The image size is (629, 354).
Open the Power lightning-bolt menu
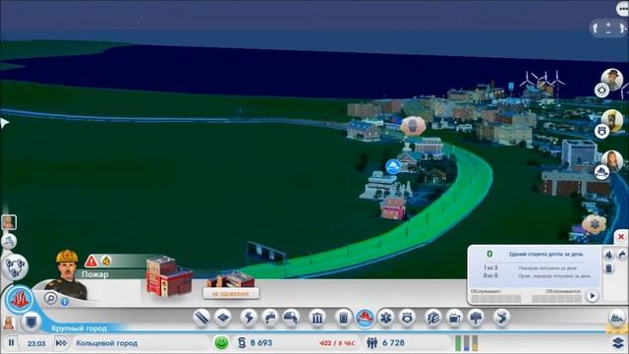click(249, 318)
